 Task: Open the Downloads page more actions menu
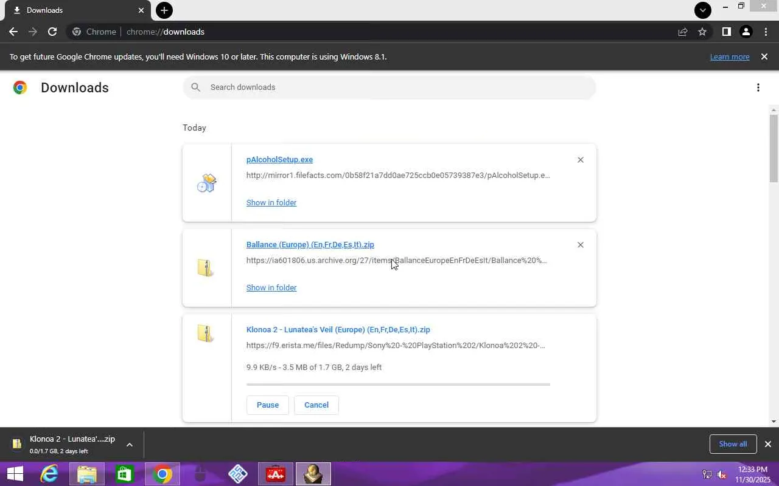758,87
